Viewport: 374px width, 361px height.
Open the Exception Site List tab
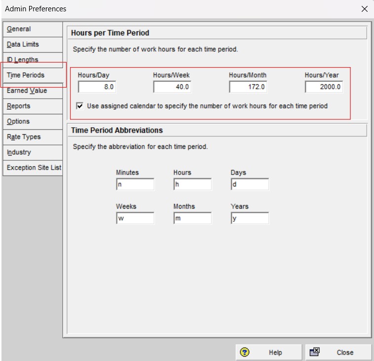click(x=34, y=168)
